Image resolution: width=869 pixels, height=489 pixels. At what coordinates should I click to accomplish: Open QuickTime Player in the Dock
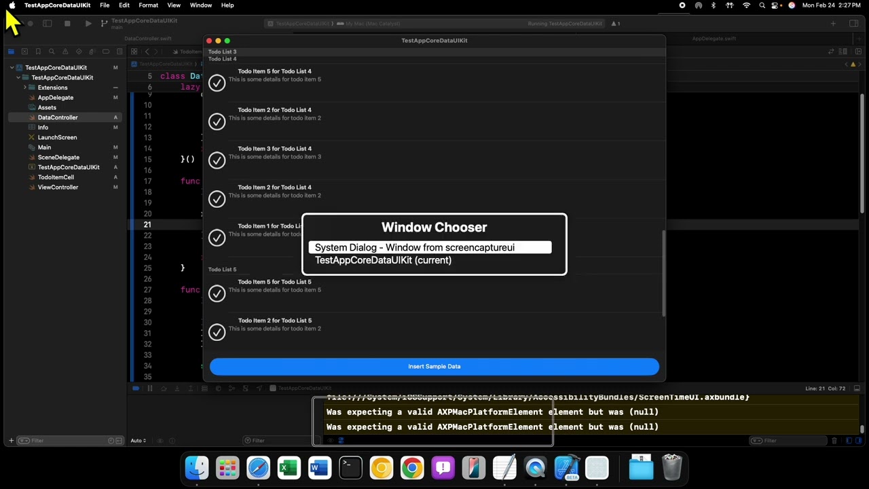pyautogui.click(x=535, y=468)
